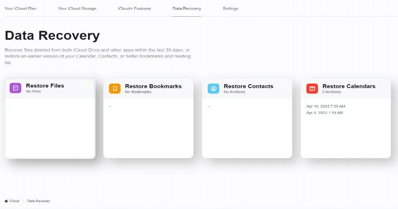Click the empty Restore Files card body
Screen dimensions: 398x209
tap(50, 130)
